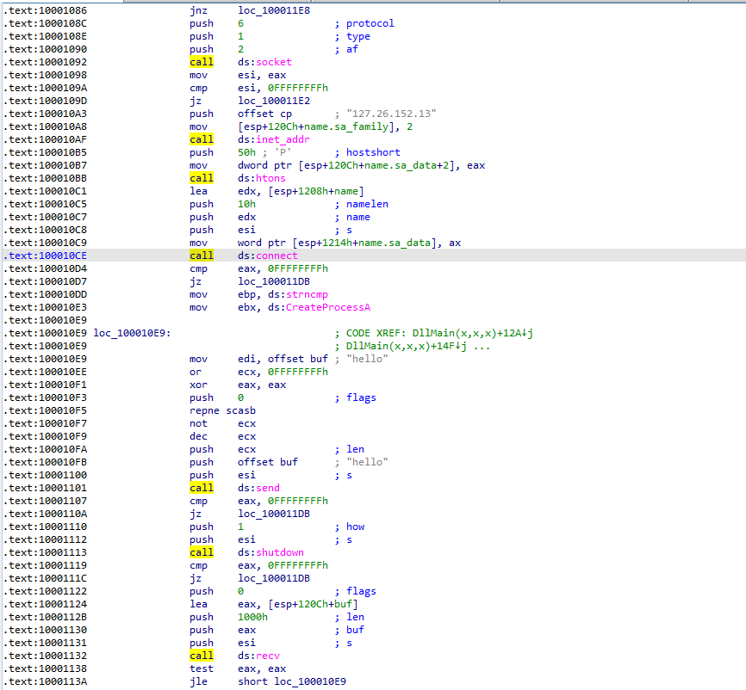Select address .text:10001086
This screenshot has height=690, width=746.
click(x=46, y=10)
